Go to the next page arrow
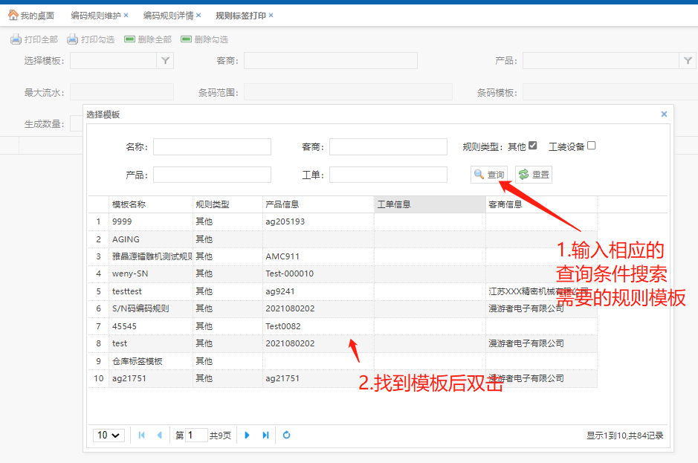The height and width of the screenshot is (463, 698). coord(248,436)
